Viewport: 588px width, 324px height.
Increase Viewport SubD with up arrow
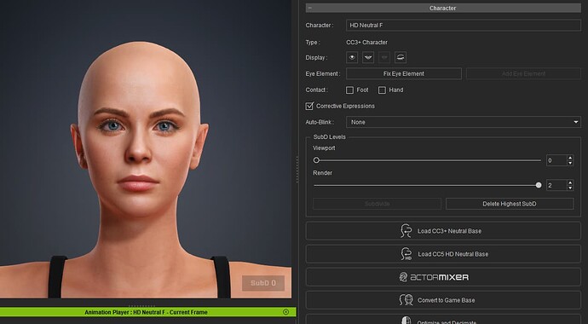570,158
